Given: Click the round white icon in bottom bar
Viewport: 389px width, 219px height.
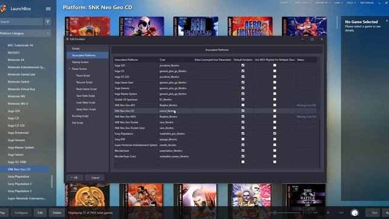Looking at the screenshot, I should point(355,213).
